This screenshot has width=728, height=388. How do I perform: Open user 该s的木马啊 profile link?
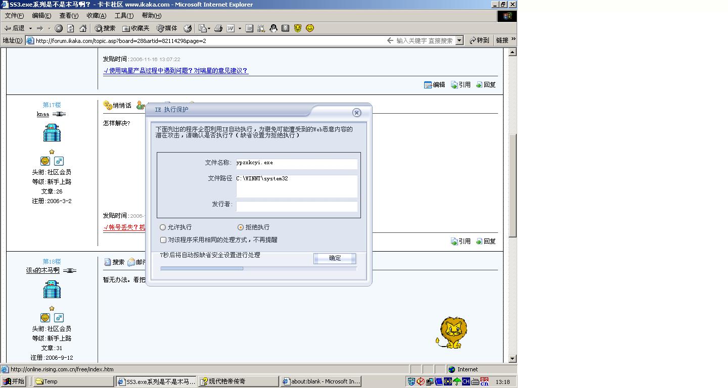43,271
